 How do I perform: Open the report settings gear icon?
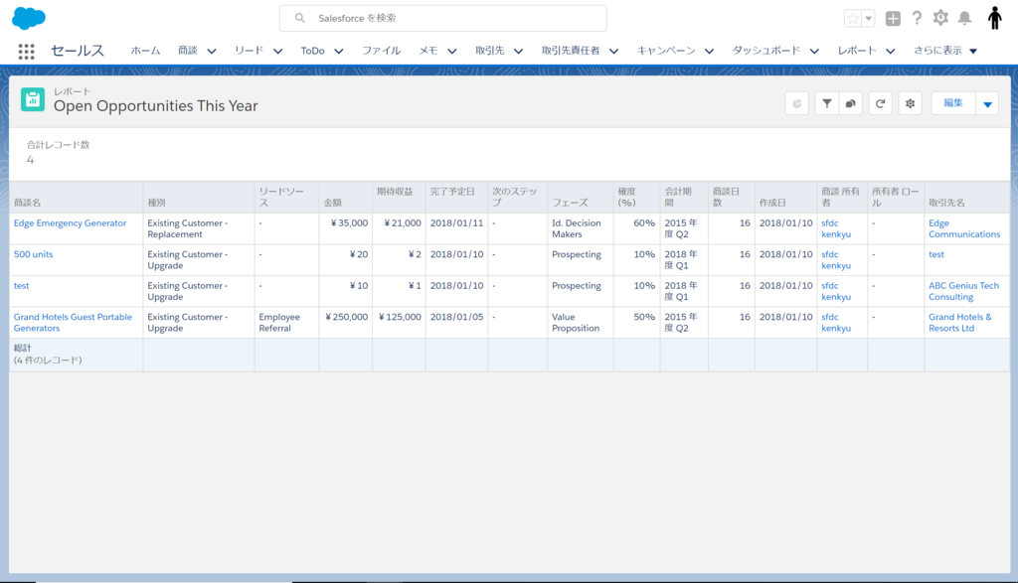coord(911,103)
